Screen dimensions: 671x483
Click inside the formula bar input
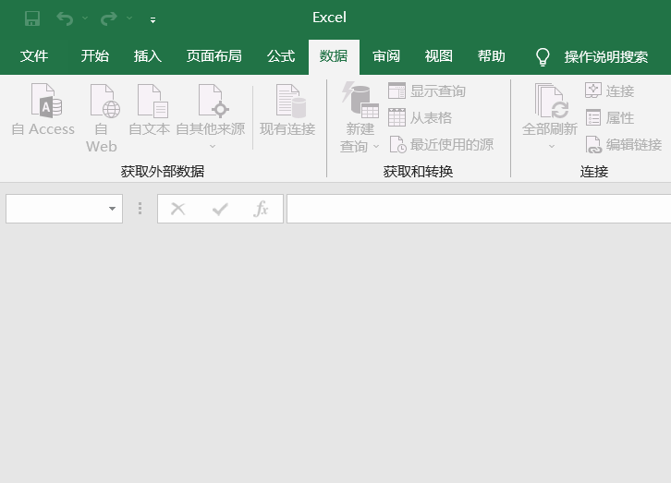[476, 209]
